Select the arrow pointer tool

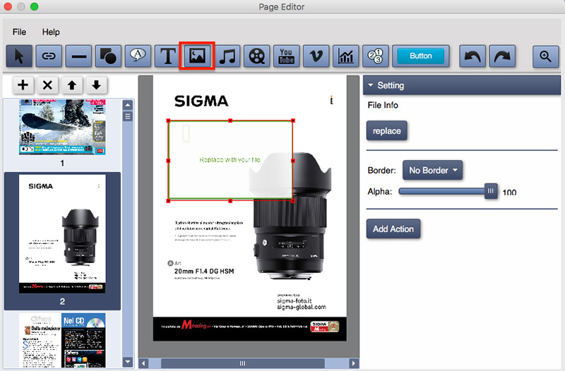tap(19, 56)
